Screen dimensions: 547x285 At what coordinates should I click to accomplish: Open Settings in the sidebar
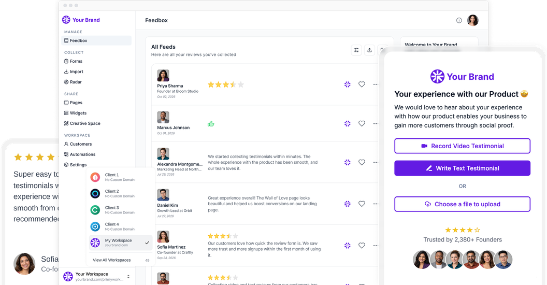coord(75,165)
